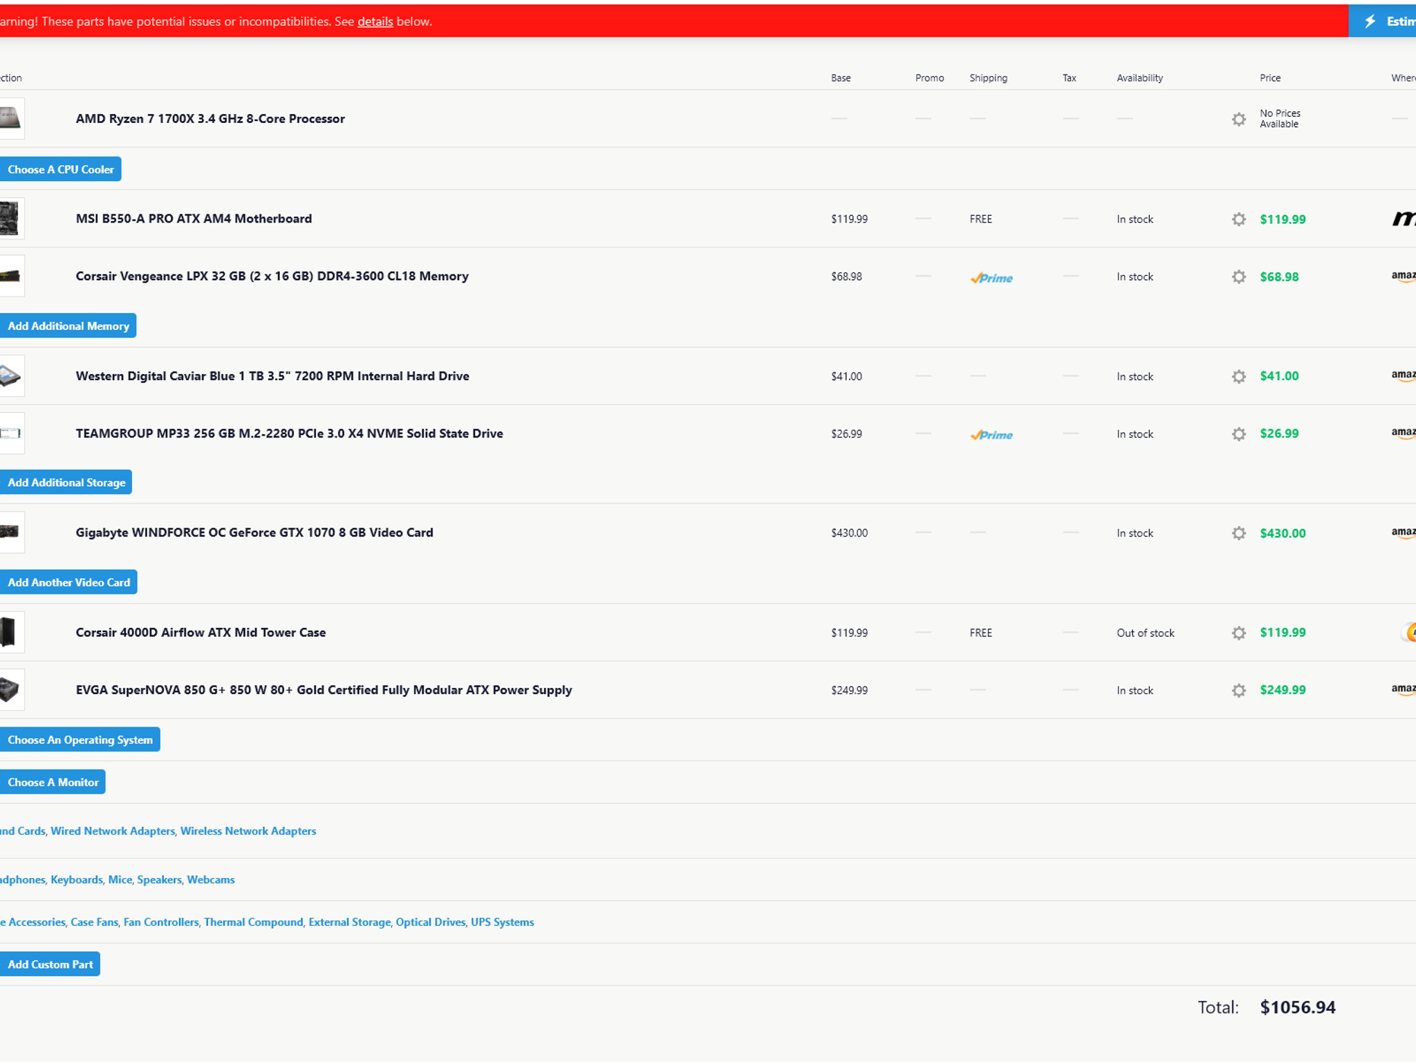Open TEAMGROUP MP33 256 GB SSD link
The height and width of the screenshot is (1062, 1416).
click(289, 434)
